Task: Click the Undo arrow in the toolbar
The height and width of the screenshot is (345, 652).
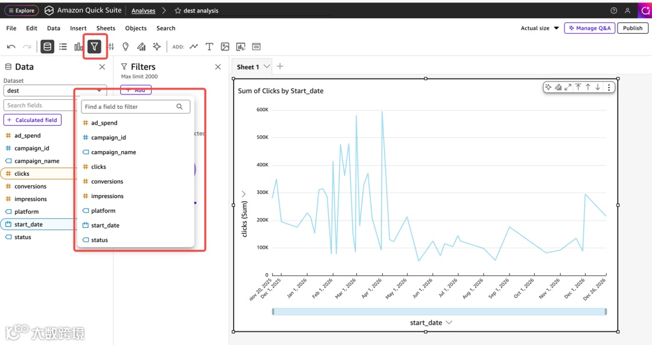Action: pyautogui.click(x=11, y=47)
